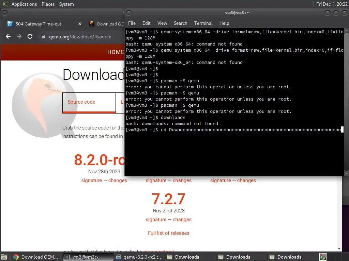Screen dimensions: 349x261
Task: Click the workspace switcher icon in bottom panel
Action: point(323,257)
